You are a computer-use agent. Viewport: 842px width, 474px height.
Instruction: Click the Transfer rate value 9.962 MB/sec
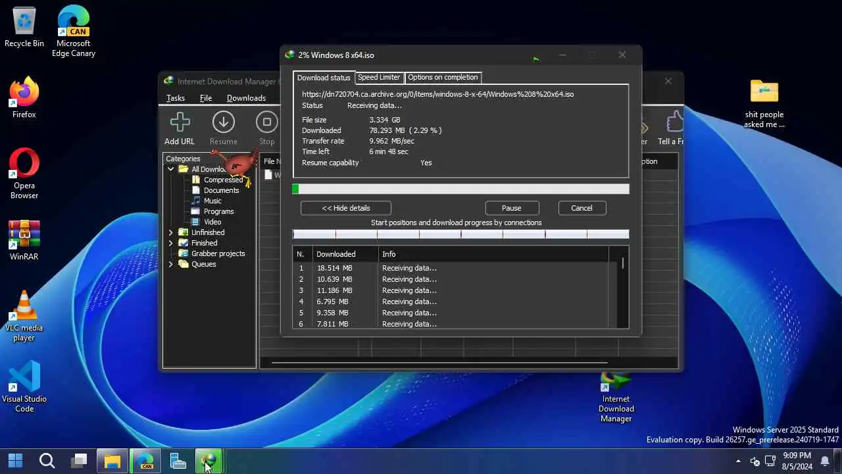coord(392,141)
